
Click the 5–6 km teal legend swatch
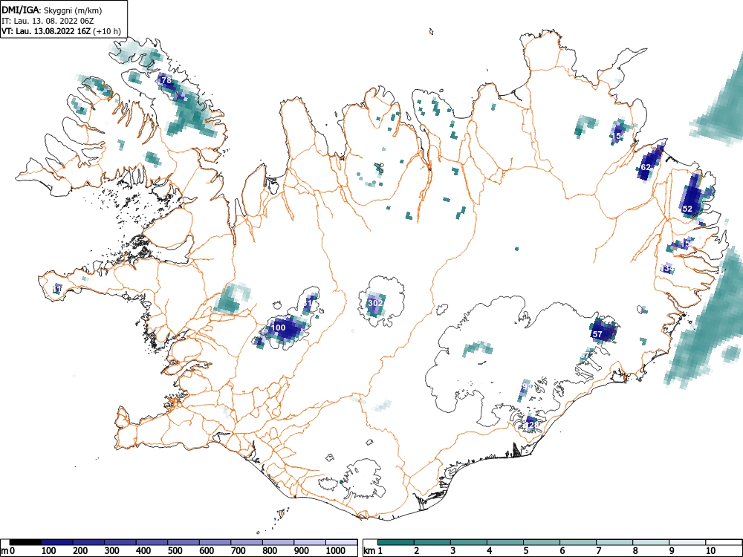(542, 542)
